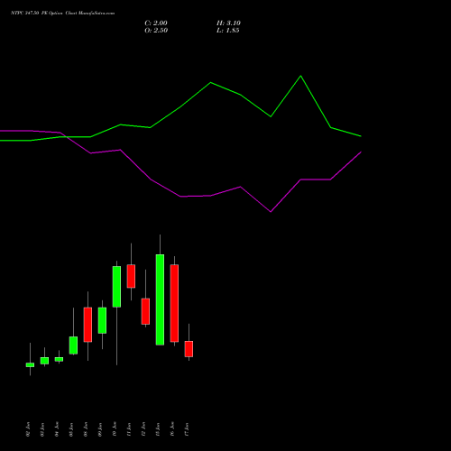Click the 11 Jun date label

coord(129,429)
